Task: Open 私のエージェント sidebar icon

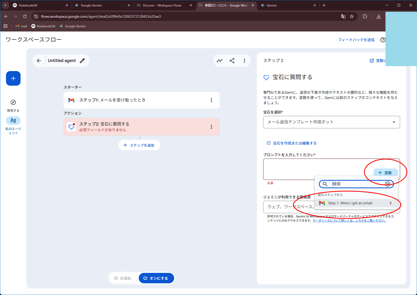Action: coord(13,121)
